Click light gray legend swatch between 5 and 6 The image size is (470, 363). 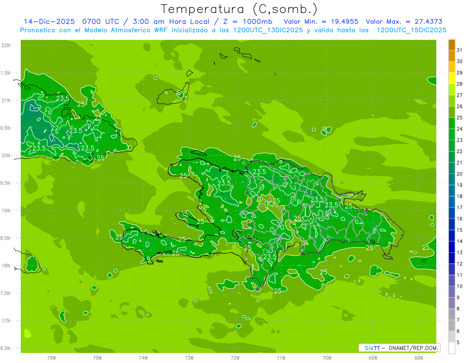tap(452, 337)
